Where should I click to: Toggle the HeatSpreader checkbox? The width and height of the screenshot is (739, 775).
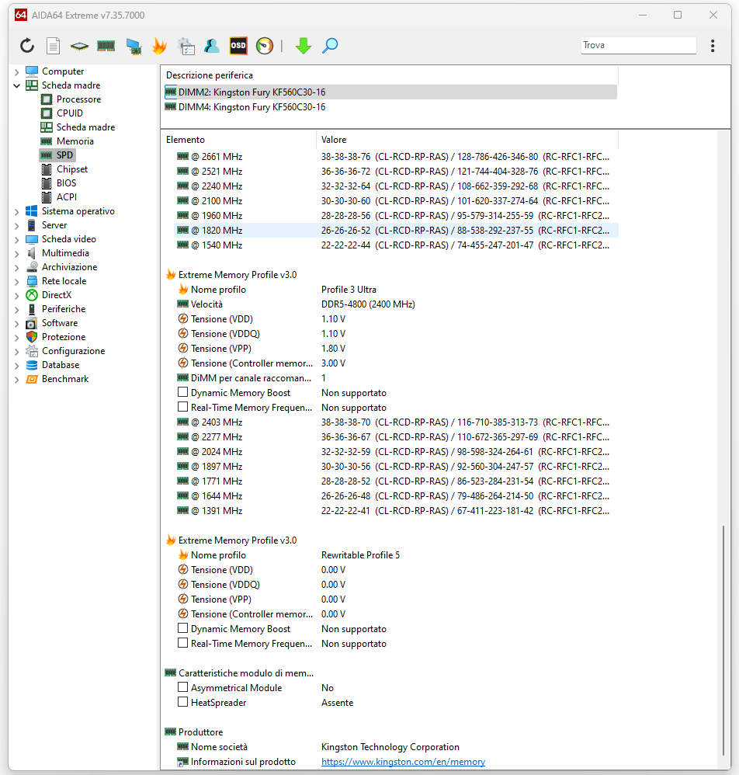point(182,702)
